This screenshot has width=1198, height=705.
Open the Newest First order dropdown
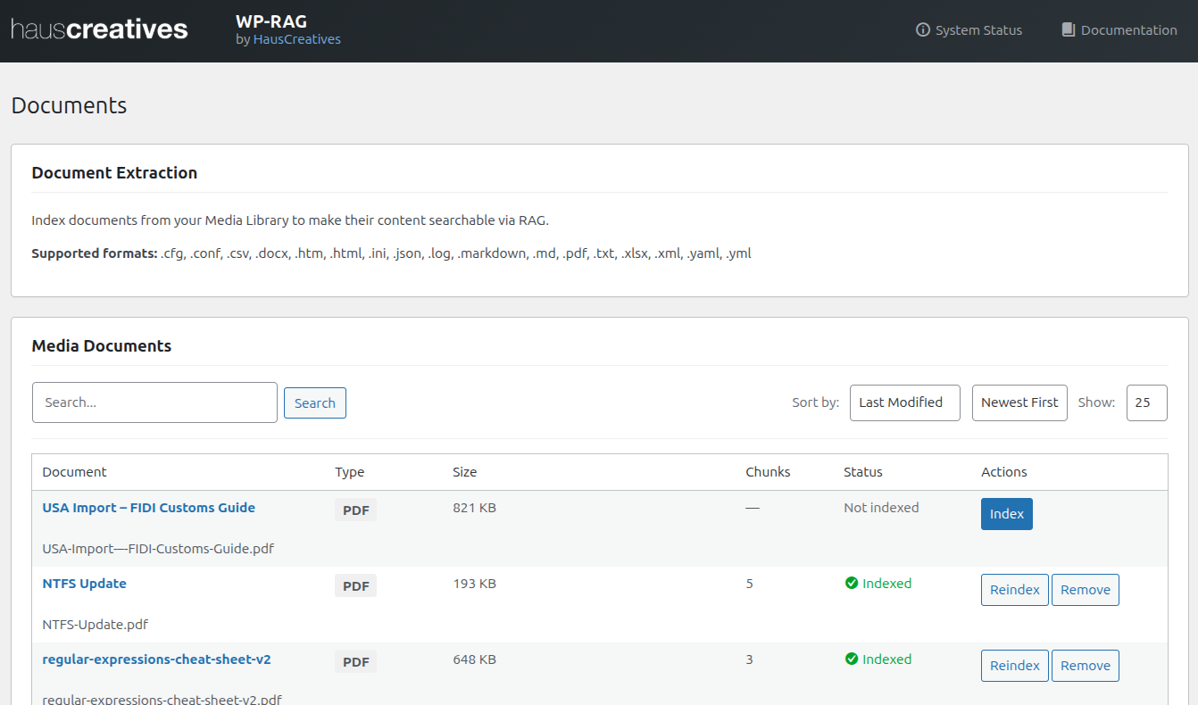pyautogui.click(x=1019, y=402)
